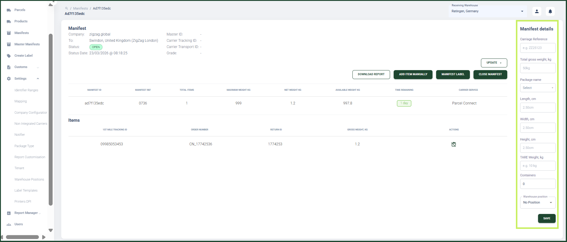Screen dimensions: 567x242
Task: Focus the Width, cm field
Action: 537,128
